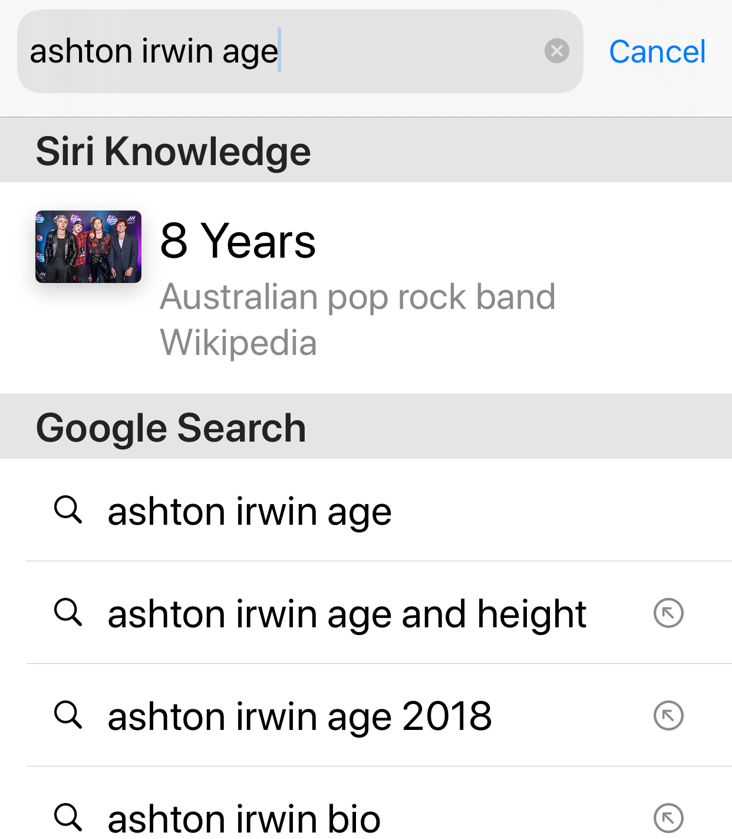Select the "ashton irwin age 2018" suggestion
The height and width of the screenshot is (839, 732).
point(300,716)
